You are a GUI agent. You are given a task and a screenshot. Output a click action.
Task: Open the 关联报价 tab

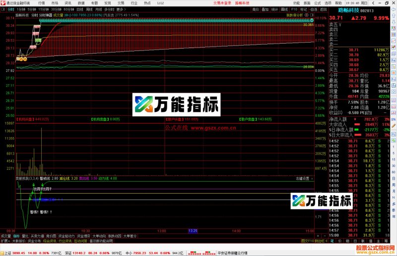pos(19,241)
